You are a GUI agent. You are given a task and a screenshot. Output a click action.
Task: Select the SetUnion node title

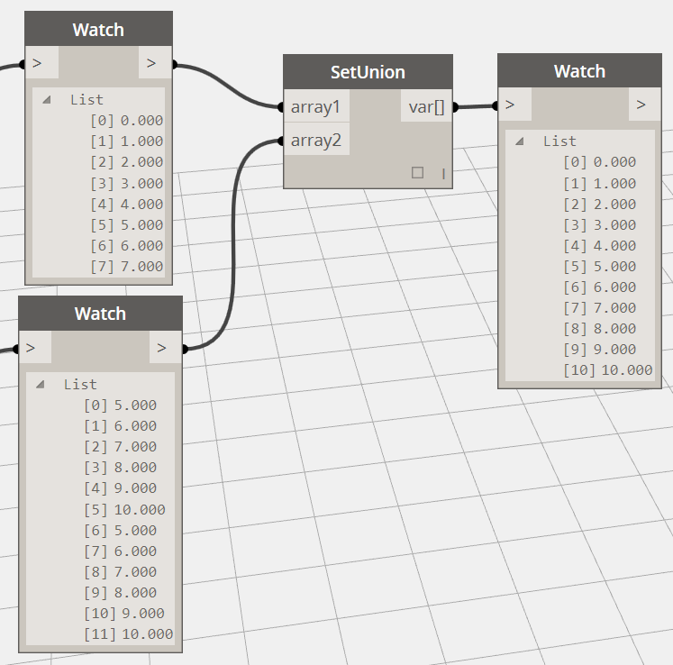coord(368,72)
